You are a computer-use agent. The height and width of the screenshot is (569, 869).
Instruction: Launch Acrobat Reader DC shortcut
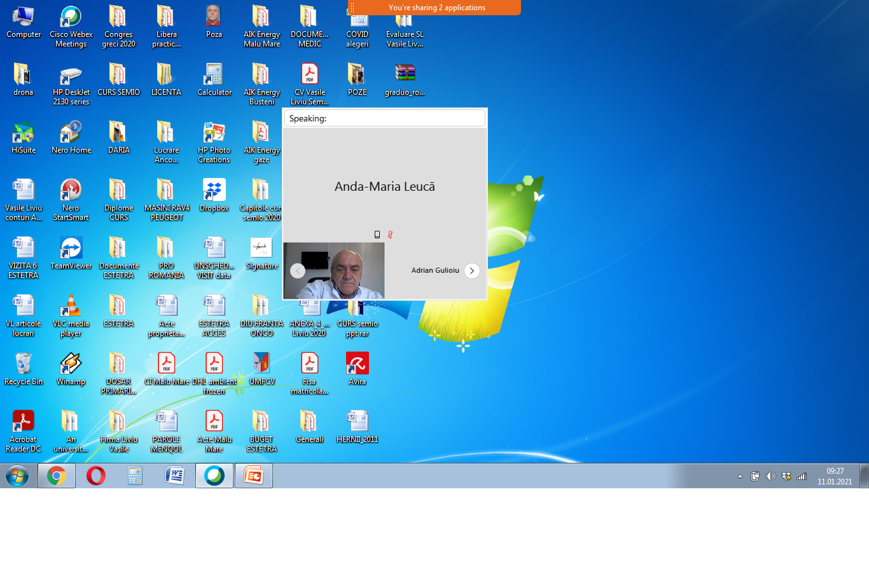pyautogui.click(x=24, y=431)
